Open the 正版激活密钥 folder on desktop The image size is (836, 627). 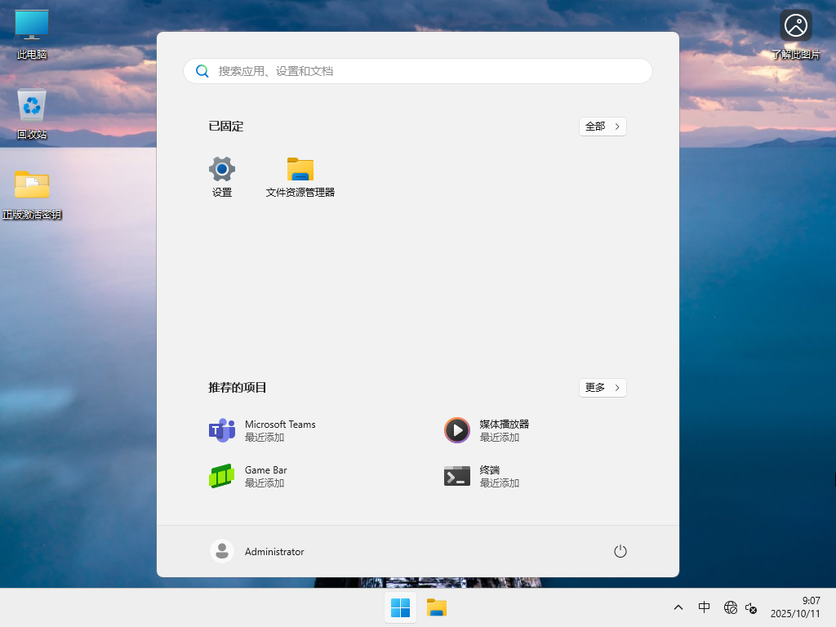(31, 192)
